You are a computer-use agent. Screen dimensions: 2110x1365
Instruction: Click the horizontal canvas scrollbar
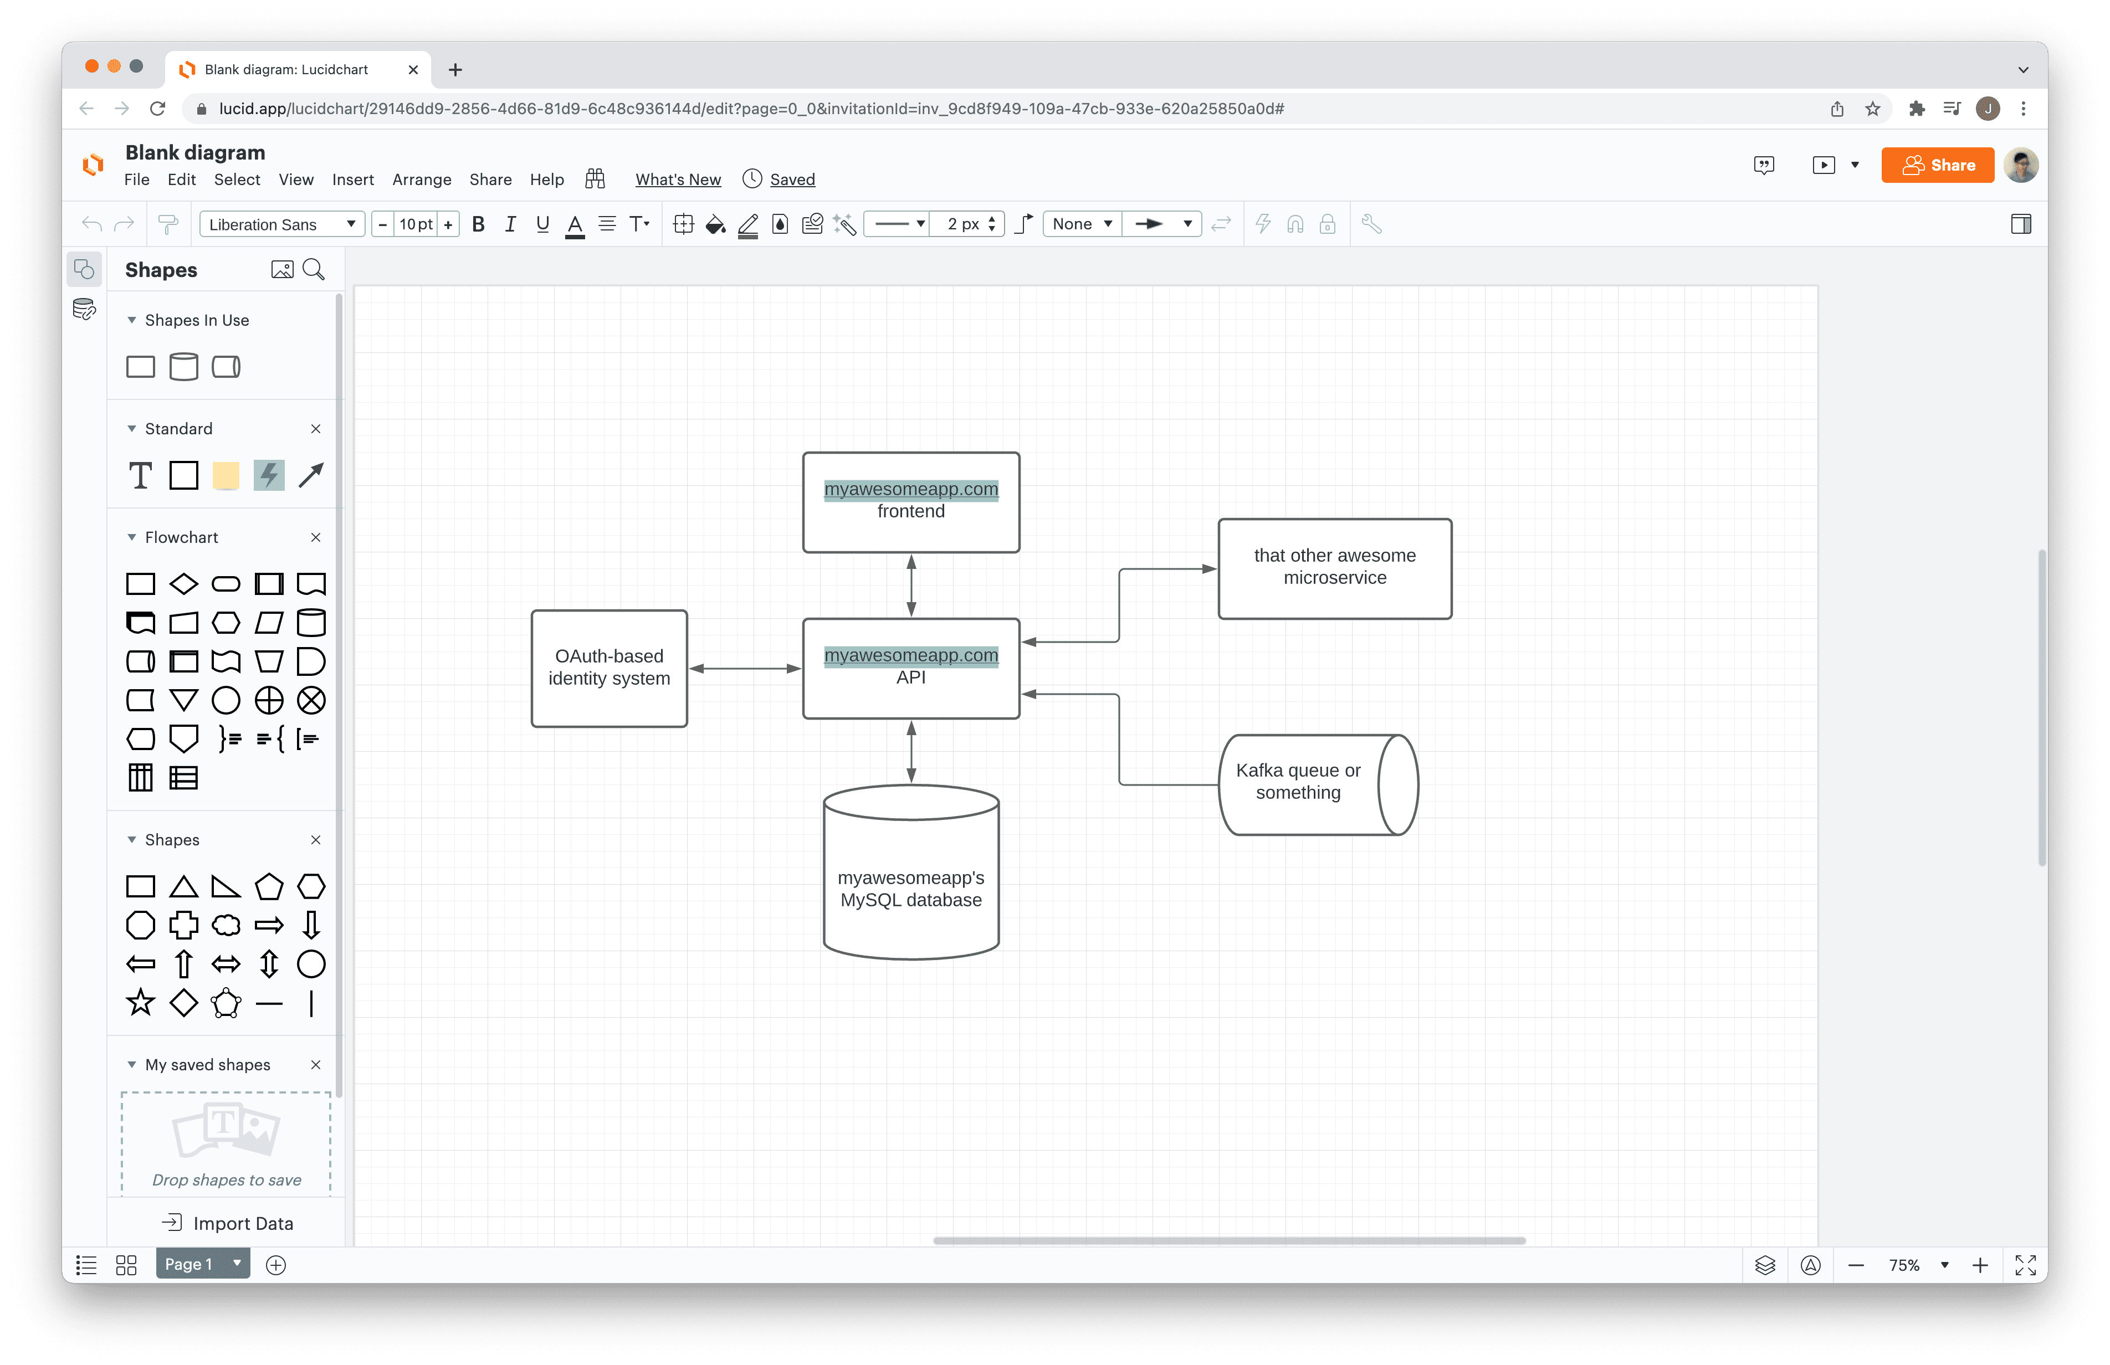point(1229,1240)
